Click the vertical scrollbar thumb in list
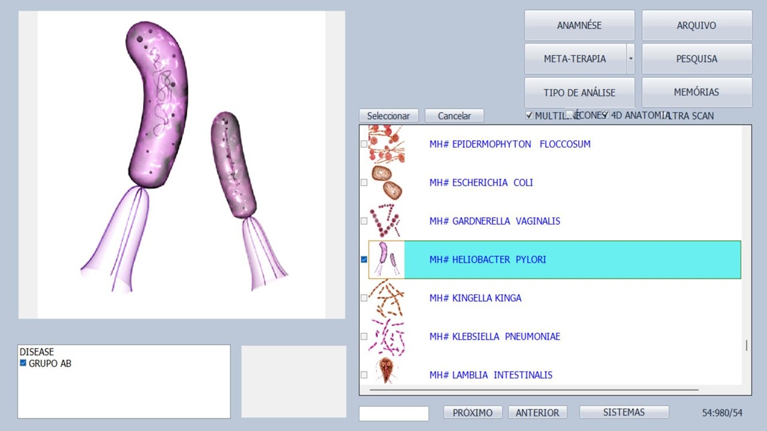 (746, 345)
